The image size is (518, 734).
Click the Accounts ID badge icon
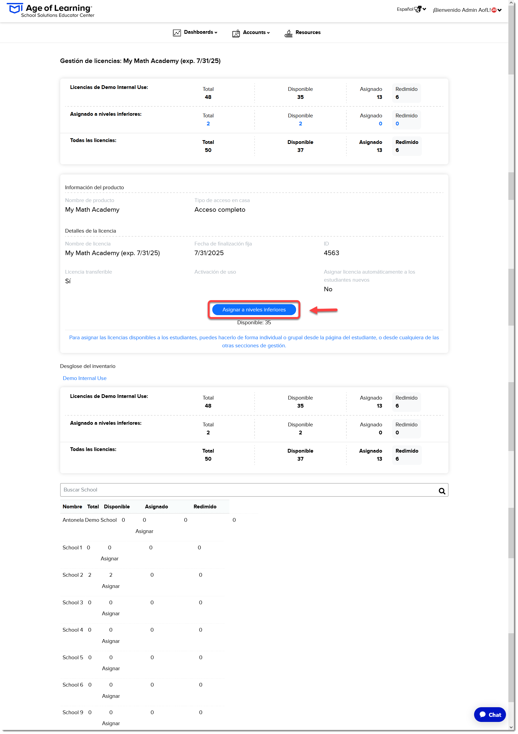(236, 33)
